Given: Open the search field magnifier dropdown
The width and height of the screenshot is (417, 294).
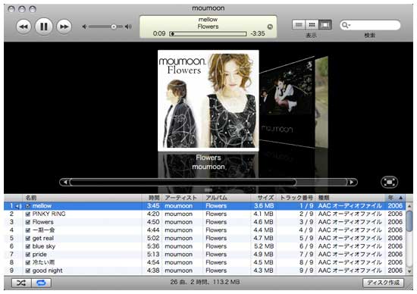Looking at the screenshot, I should 346,25.
